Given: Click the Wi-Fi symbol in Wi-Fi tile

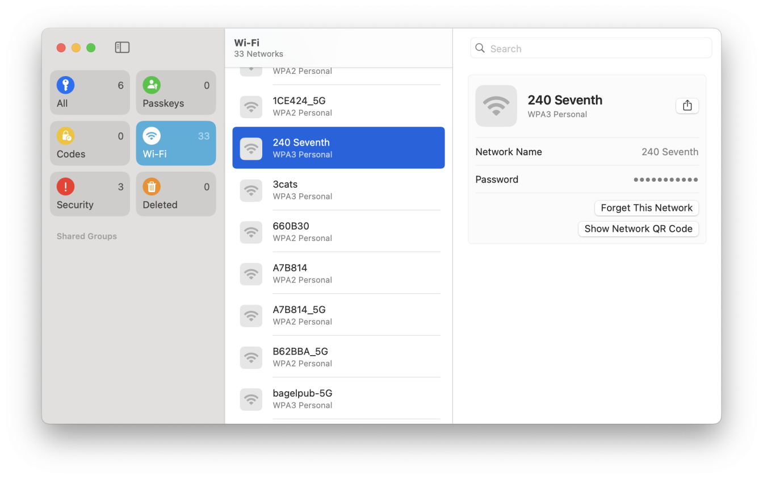Looking at the screenshot, I should (152, 136).
